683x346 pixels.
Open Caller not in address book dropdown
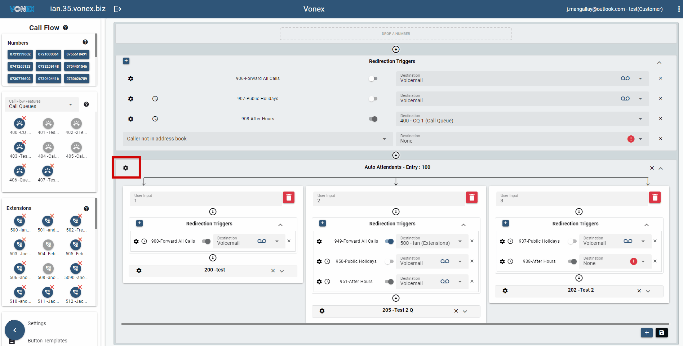click(257, 139)
